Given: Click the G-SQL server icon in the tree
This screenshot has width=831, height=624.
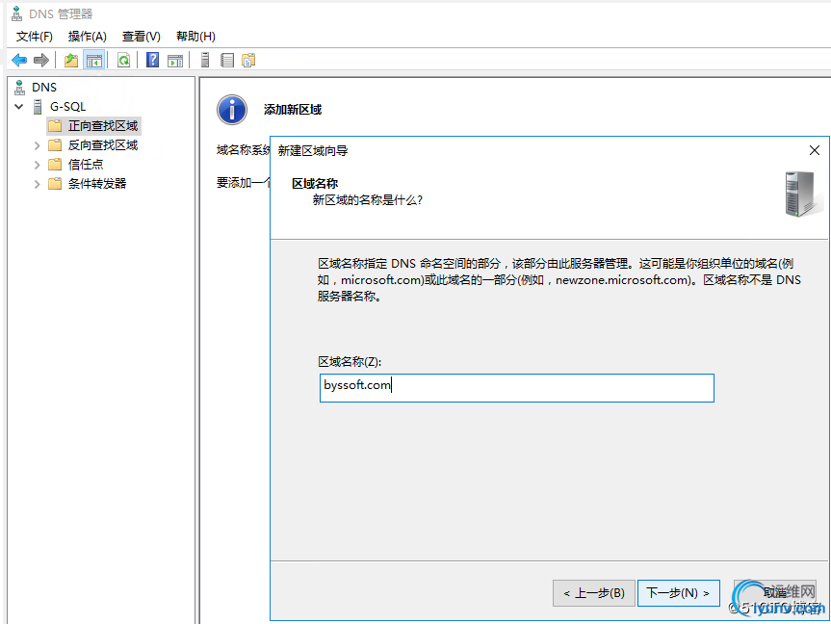Looking at the screenshot, I should pos(38,107).
